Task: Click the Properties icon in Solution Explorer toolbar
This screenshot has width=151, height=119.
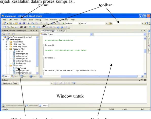Action: click(4, 34)
